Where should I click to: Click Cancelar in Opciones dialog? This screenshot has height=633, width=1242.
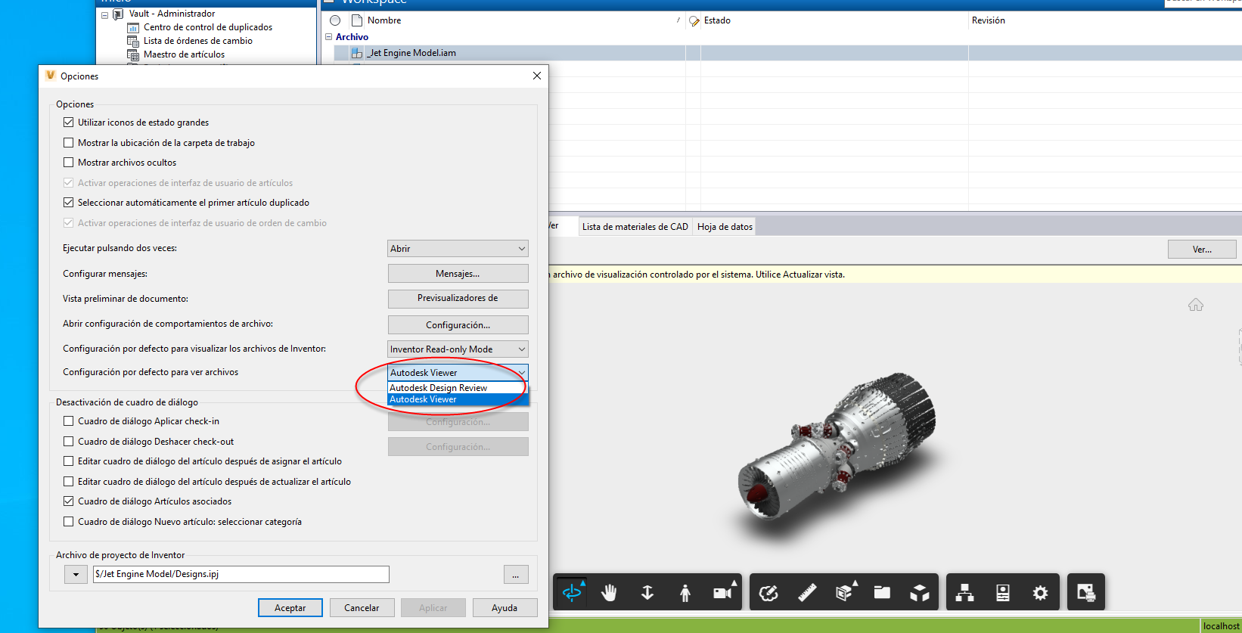(x=362, y=608)
